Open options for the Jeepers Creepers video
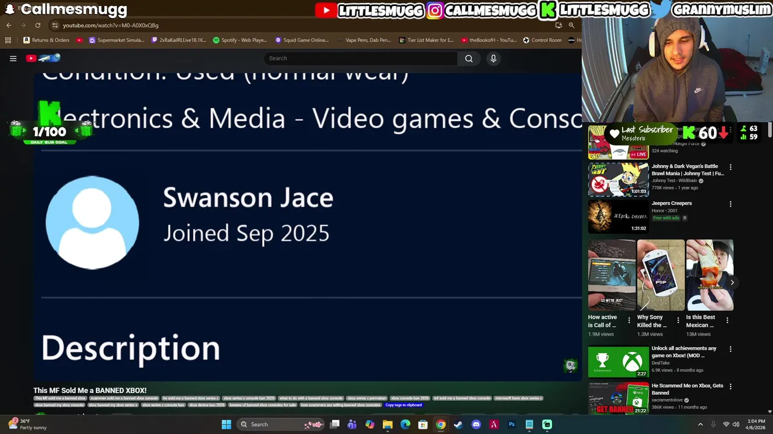The height and width of the screenshot is (434, 773). (730, 204)
